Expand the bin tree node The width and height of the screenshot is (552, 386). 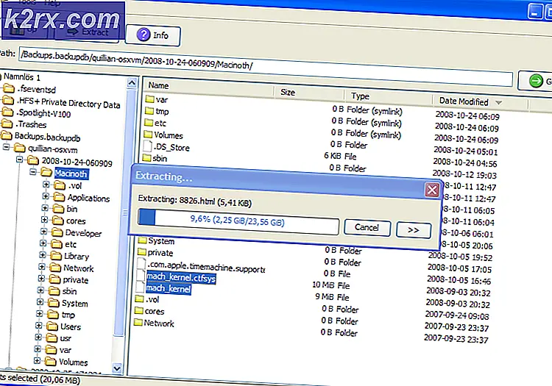[x=45, y=208]
